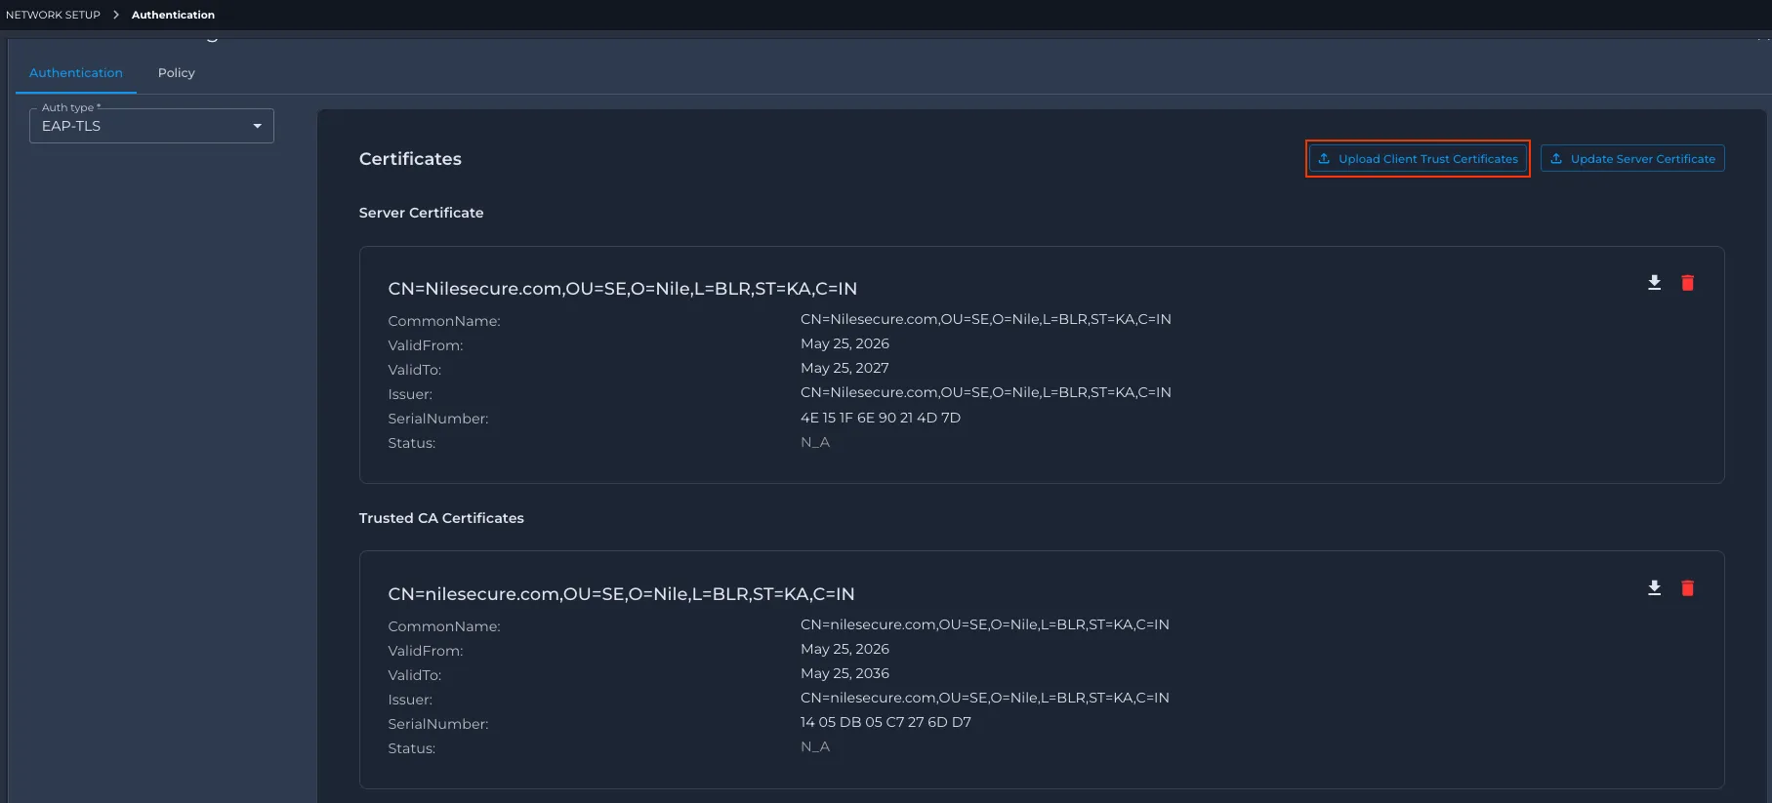Download the Trusted CA certificate
The image size is (1772, 803).
click(1654, 588)
